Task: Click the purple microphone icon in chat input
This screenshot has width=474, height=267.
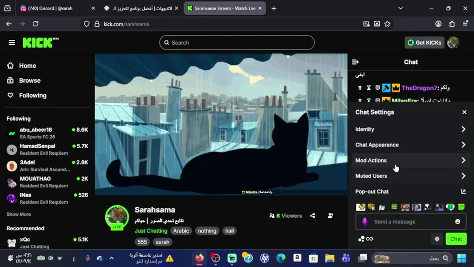Action: coord(365,221)
